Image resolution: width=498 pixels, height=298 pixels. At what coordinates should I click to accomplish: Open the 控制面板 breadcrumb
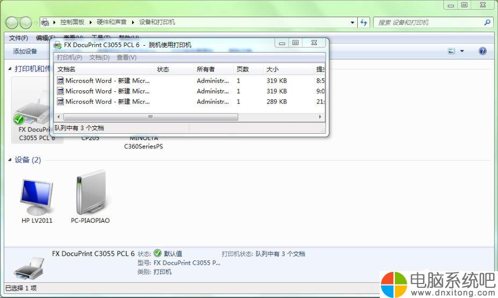pyautogui.click(x=72, y=22)
